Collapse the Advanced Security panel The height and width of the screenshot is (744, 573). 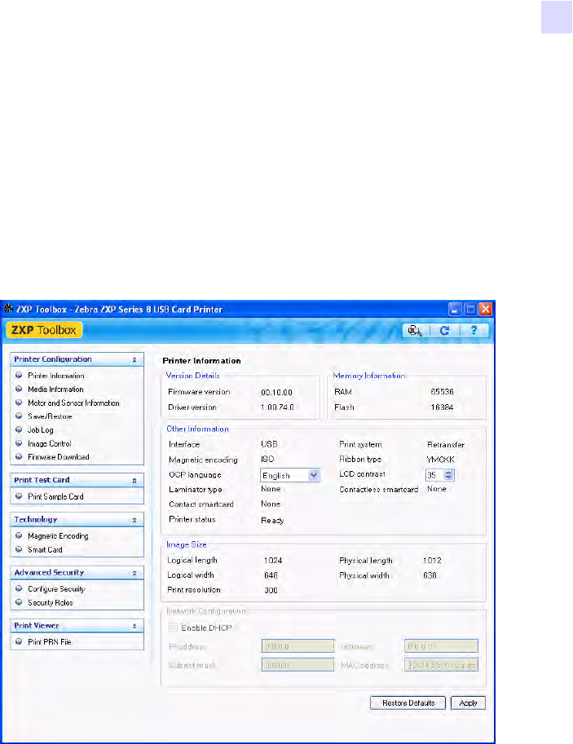(134, 573)
